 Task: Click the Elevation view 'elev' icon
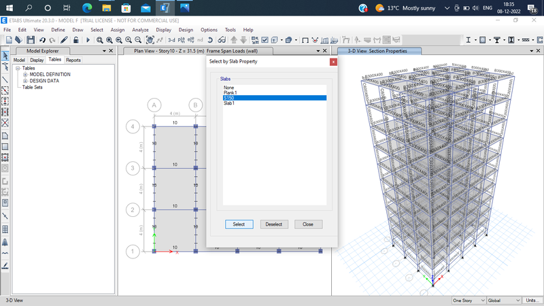[190, 40]
